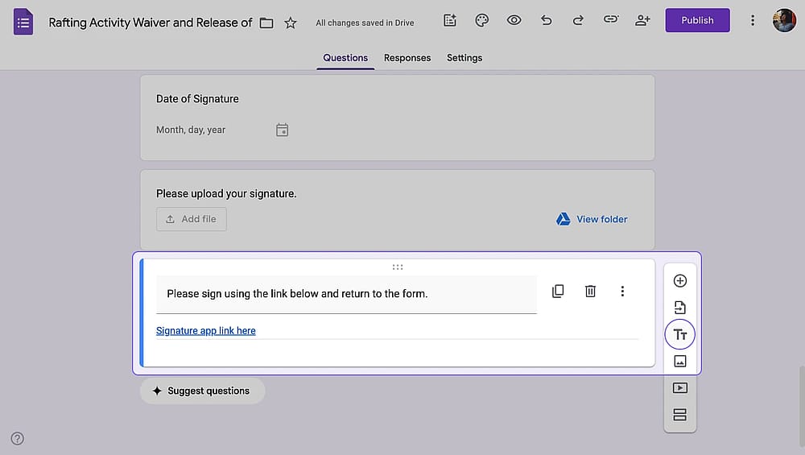Screen dimensions: 805x455
Task: Customize theme with palette icon
Action: click(x=481, y=21)
